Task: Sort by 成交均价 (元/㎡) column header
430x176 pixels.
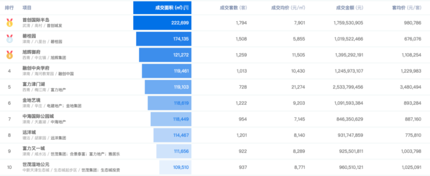Action: (x=288, y=8)
